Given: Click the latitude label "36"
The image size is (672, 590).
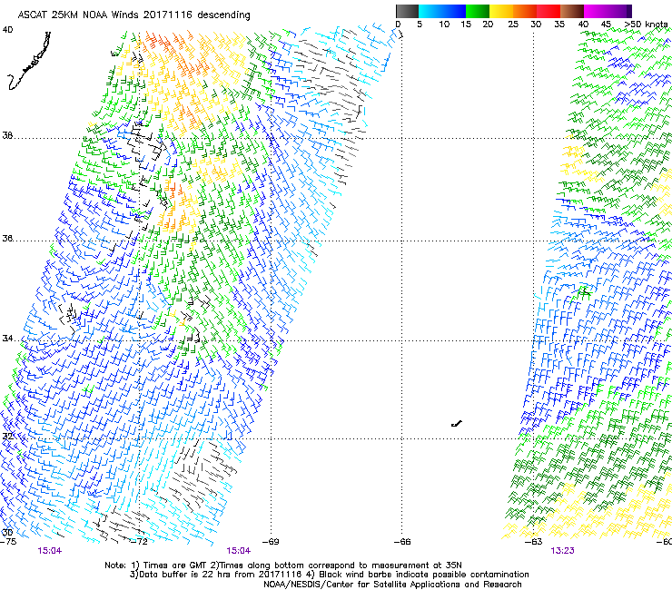Looking at the screenshot, I should pos(7,238).
